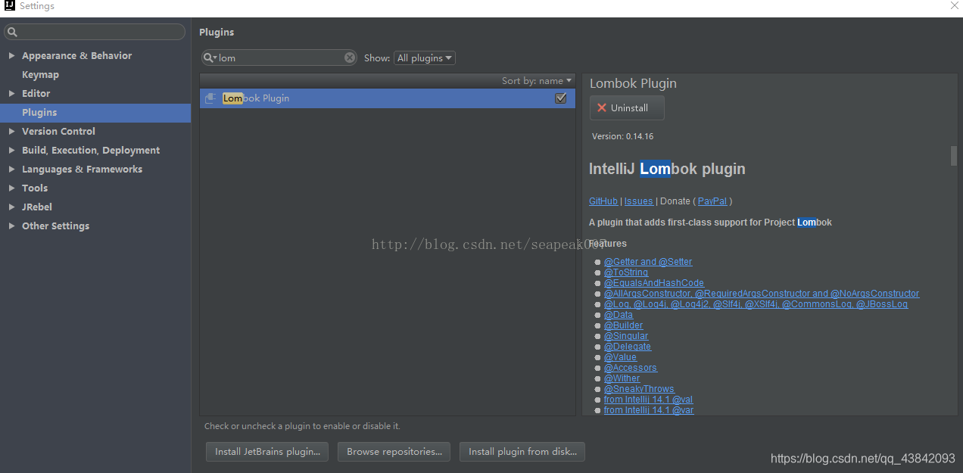Expand the JRebel section arrow
963x473 pixels.
[x=11, y=207]
